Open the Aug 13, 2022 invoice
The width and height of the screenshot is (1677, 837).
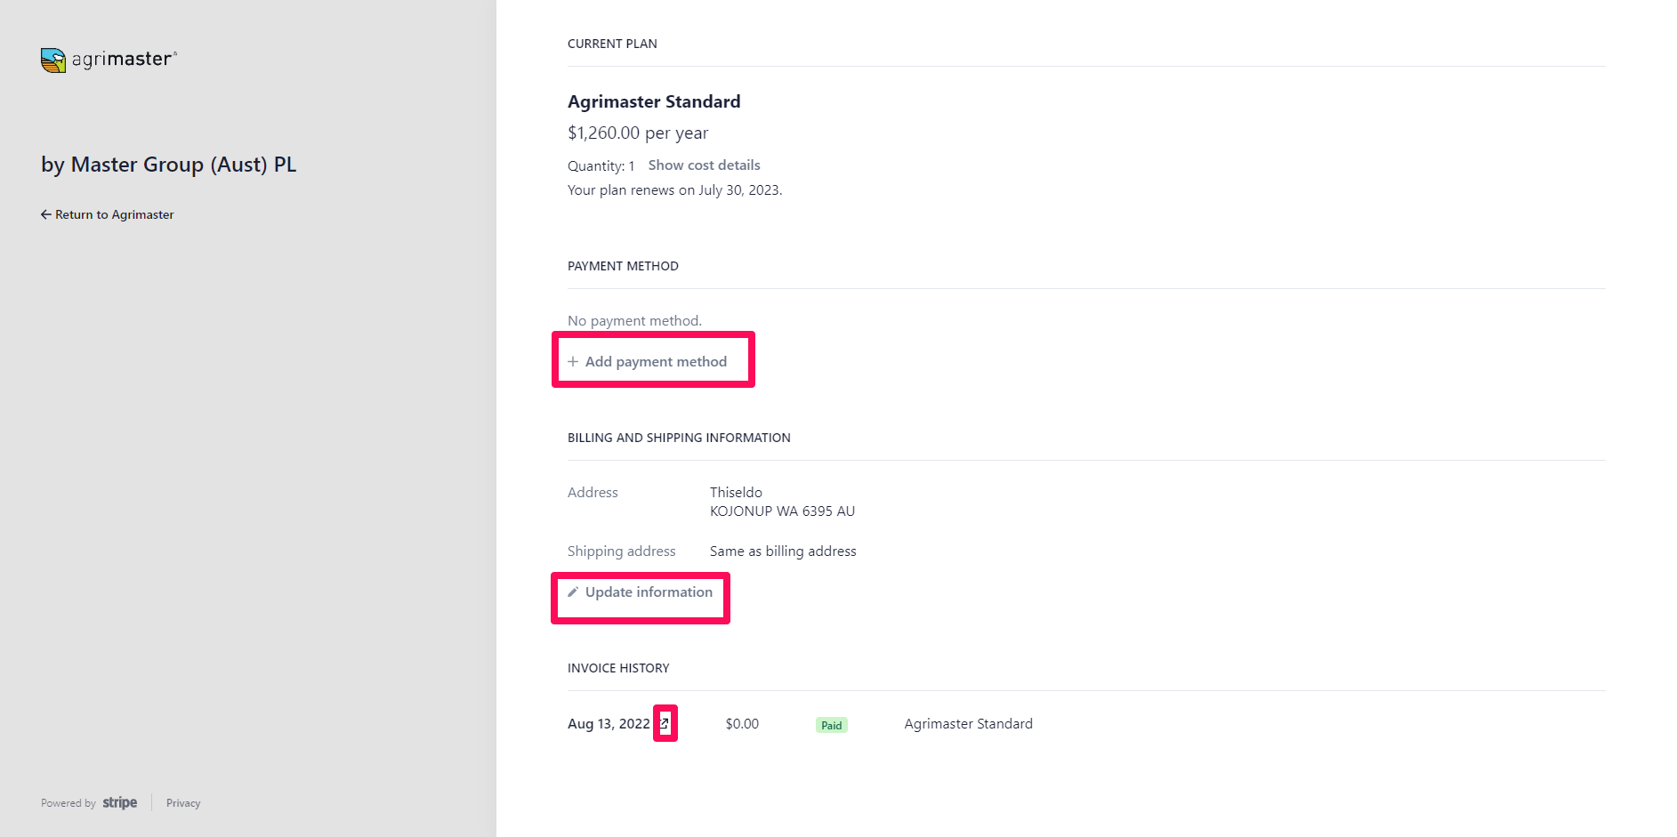pos(609,724)
